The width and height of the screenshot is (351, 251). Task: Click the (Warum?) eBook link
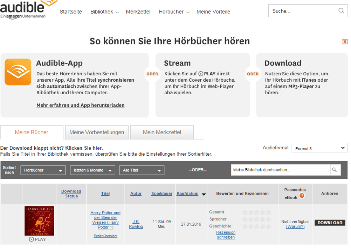295,226
